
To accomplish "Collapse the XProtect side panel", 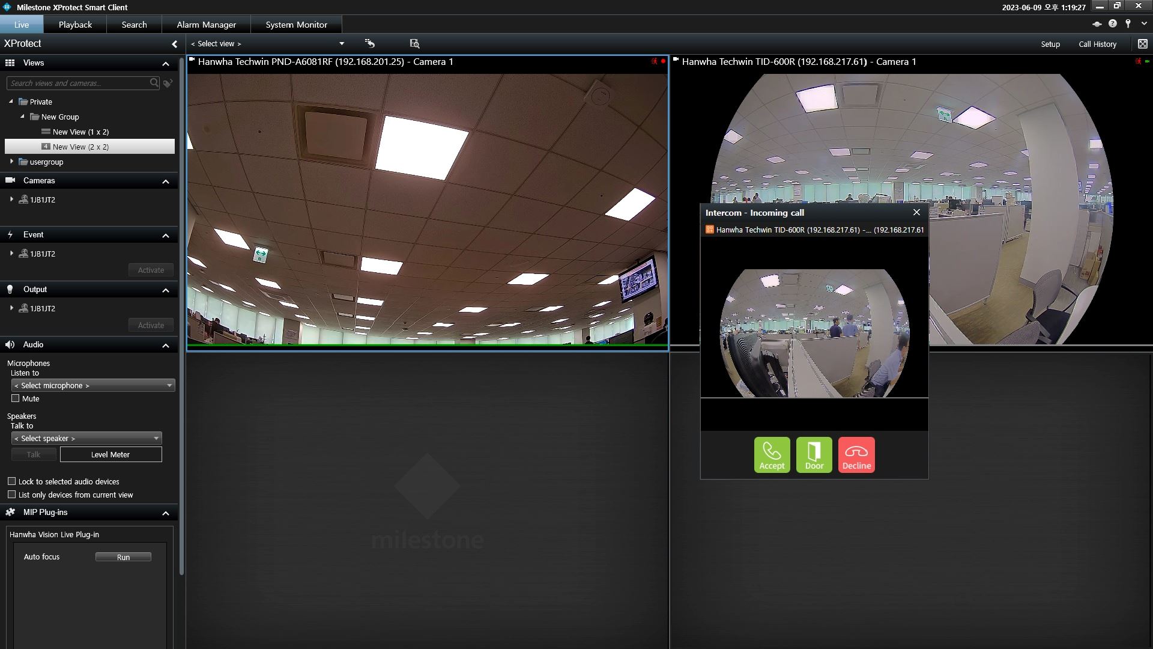I will click(174, 44).
